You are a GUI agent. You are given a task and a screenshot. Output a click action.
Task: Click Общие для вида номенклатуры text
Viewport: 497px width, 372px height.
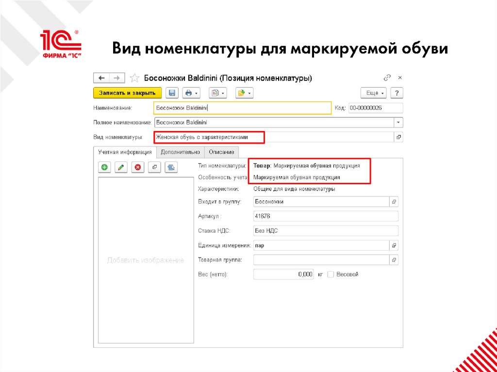(294, 189)
